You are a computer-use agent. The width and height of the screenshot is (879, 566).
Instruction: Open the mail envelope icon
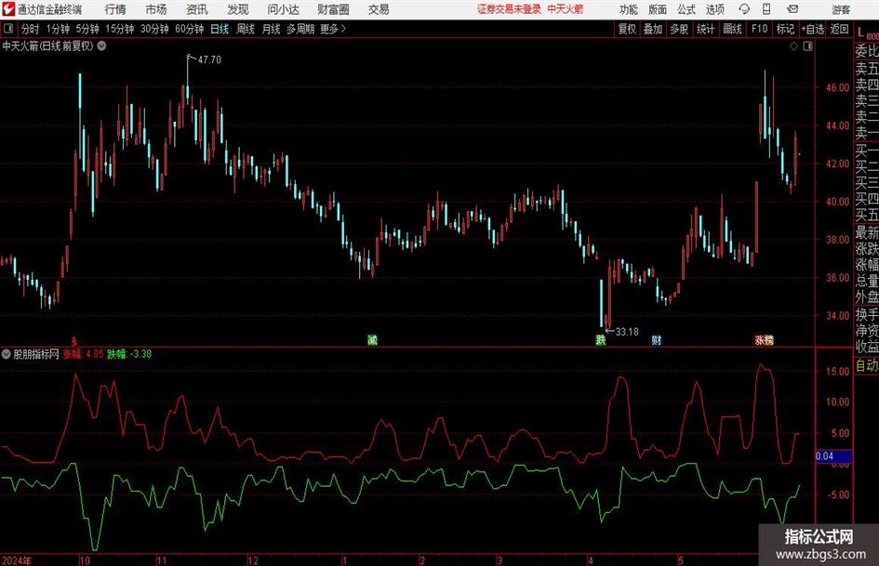(792, 9)
